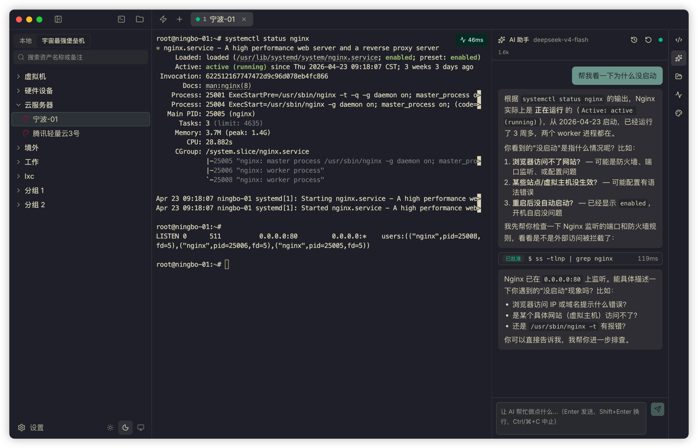The height and width of the screenshot is (448, 698).
Task: Select the AI assistant icon in right rail
Action: pyautogui.click(x=679, y=58)
